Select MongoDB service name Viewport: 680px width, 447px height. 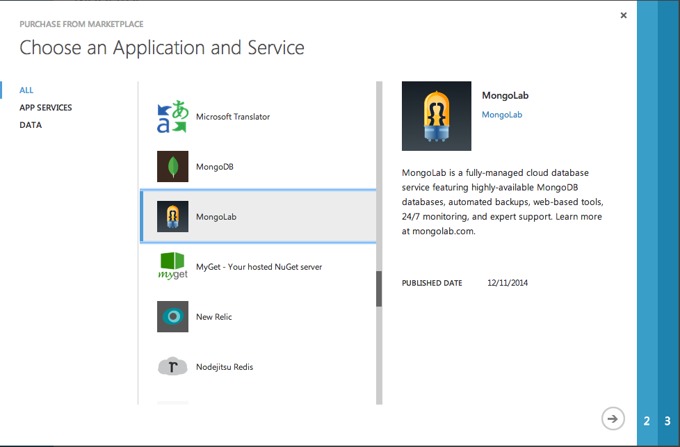tap(215, 167)
